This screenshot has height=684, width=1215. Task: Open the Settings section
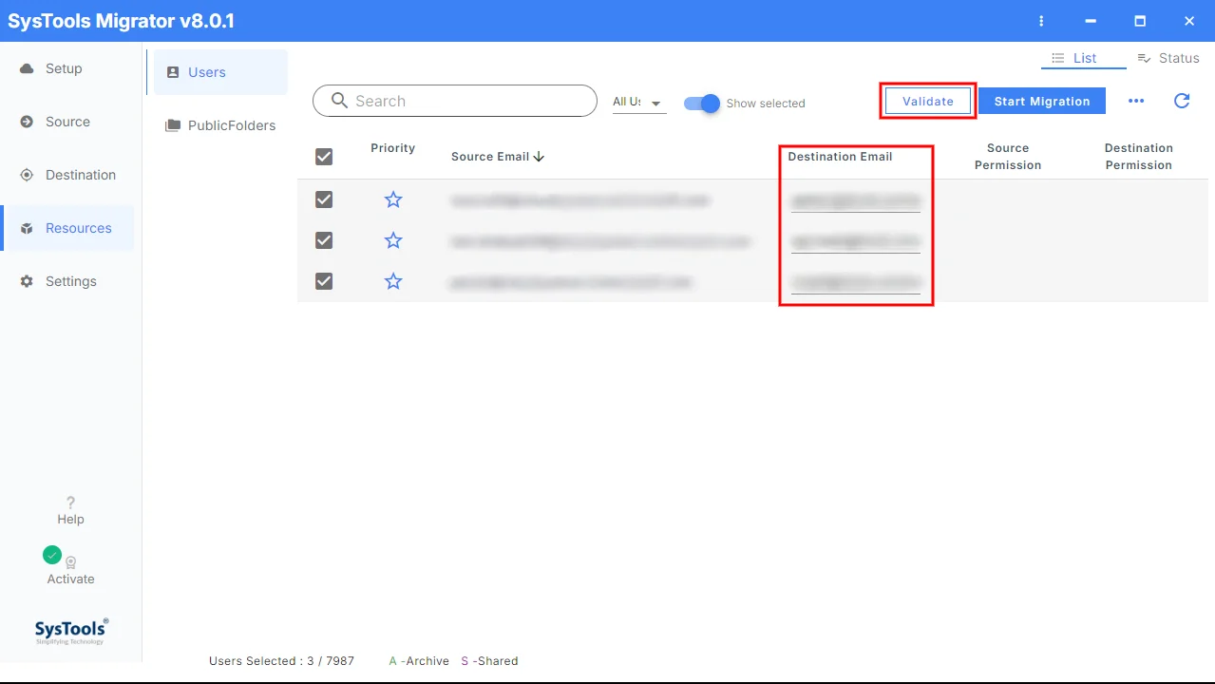(x=66, y=281)
